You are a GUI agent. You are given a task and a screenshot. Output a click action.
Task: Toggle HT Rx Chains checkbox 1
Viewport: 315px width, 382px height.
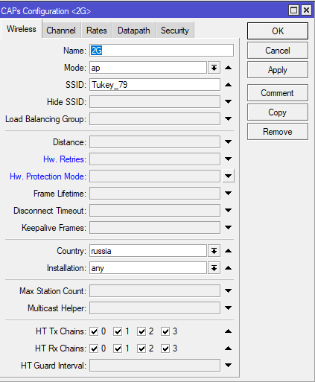point(118,348)
